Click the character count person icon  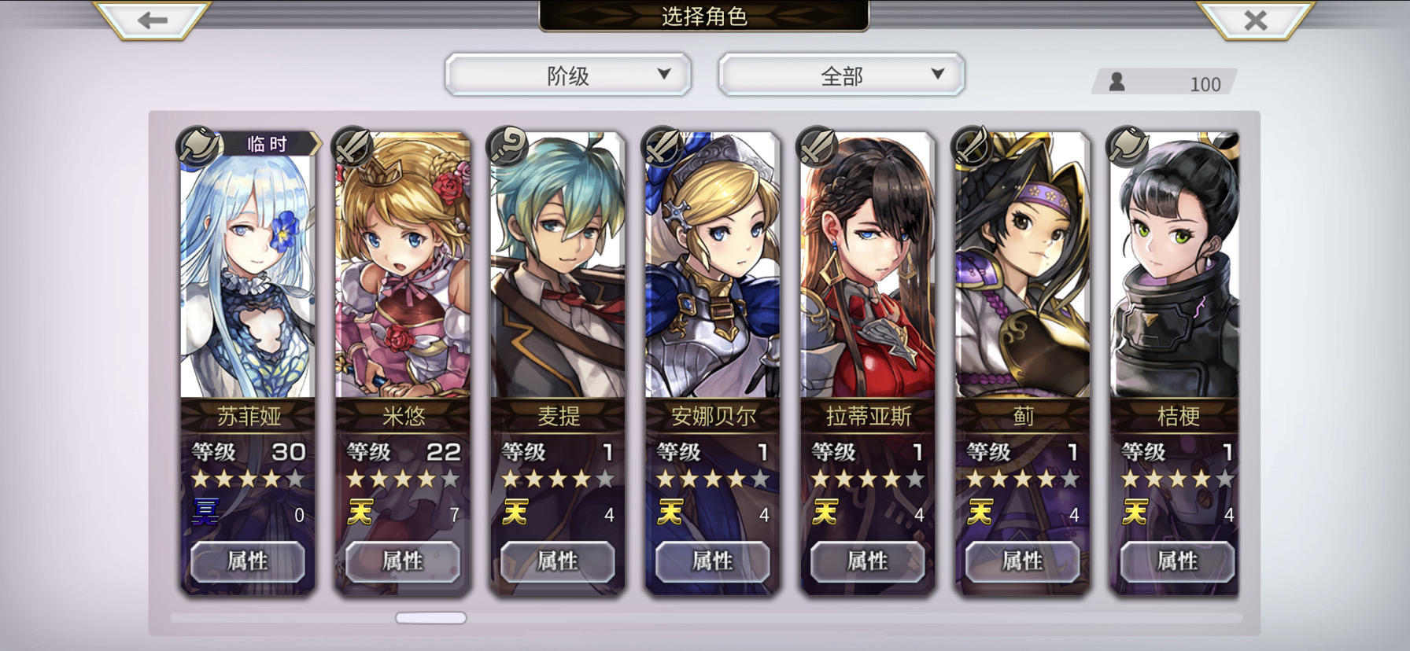[x=1117, y=82]
